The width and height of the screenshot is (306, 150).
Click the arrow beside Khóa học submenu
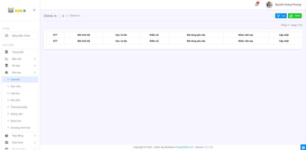click(8, 121)
